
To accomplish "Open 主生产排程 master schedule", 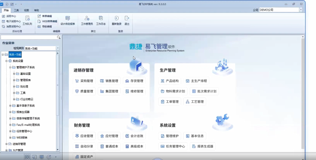I will click(196, 81).
